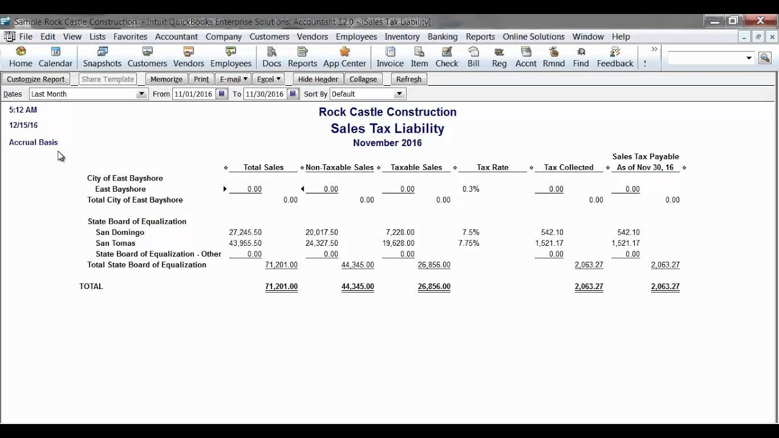Select San Domingo total sales 27,245.50

click(x=245, y=232)
